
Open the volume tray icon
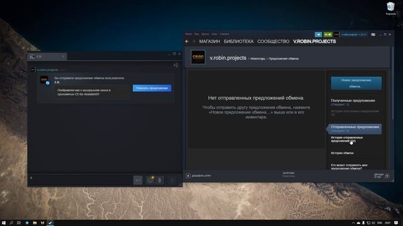(x=373, y=223)
